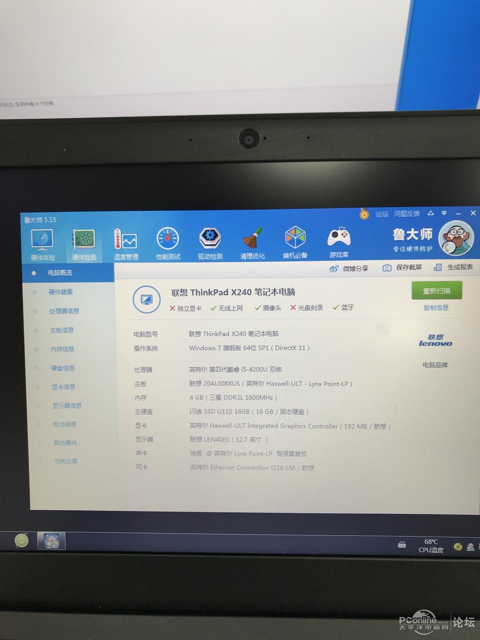
Task: Open the 游戏库 game library
Action: [339, 242]
